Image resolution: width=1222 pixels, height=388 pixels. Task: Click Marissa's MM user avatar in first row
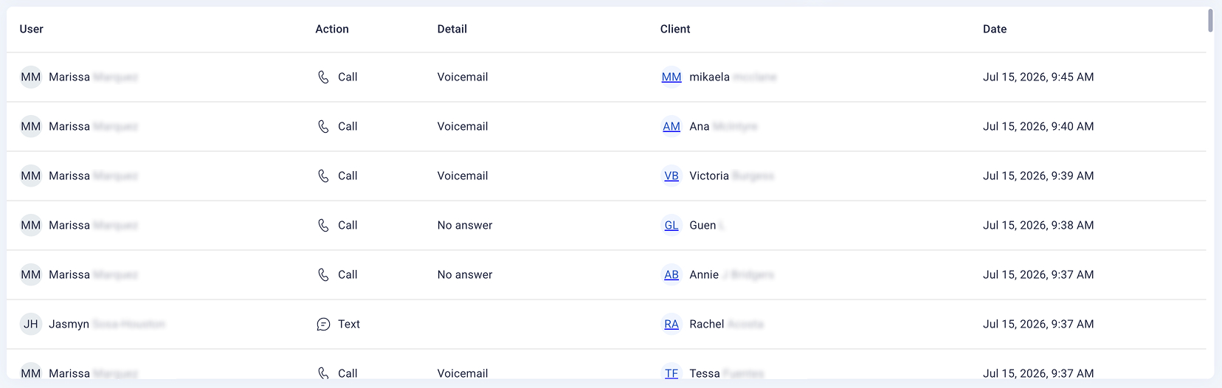click(31, 77)
